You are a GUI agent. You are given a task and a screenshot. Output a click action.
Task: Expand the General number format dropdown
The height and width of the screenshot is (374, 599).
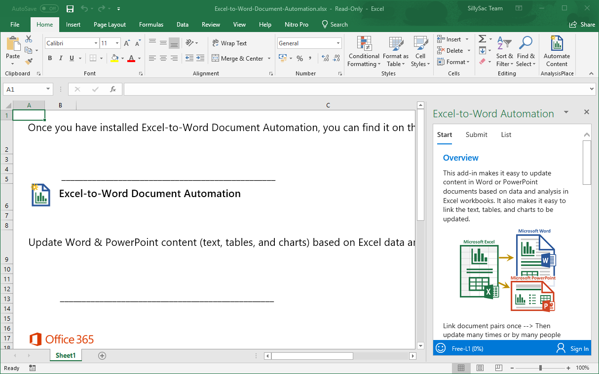pos(338,43)
